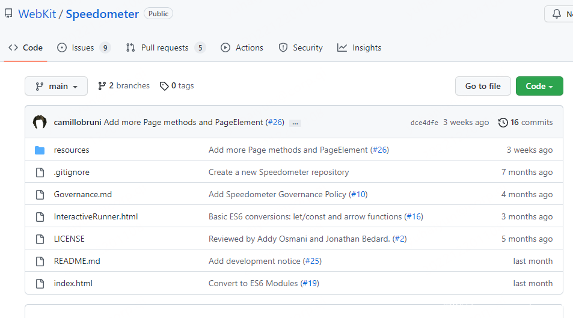The height and width of the screenshot is (318, 573).
Task: Open the Speedometer repository link
Action: tap(102, 14)
